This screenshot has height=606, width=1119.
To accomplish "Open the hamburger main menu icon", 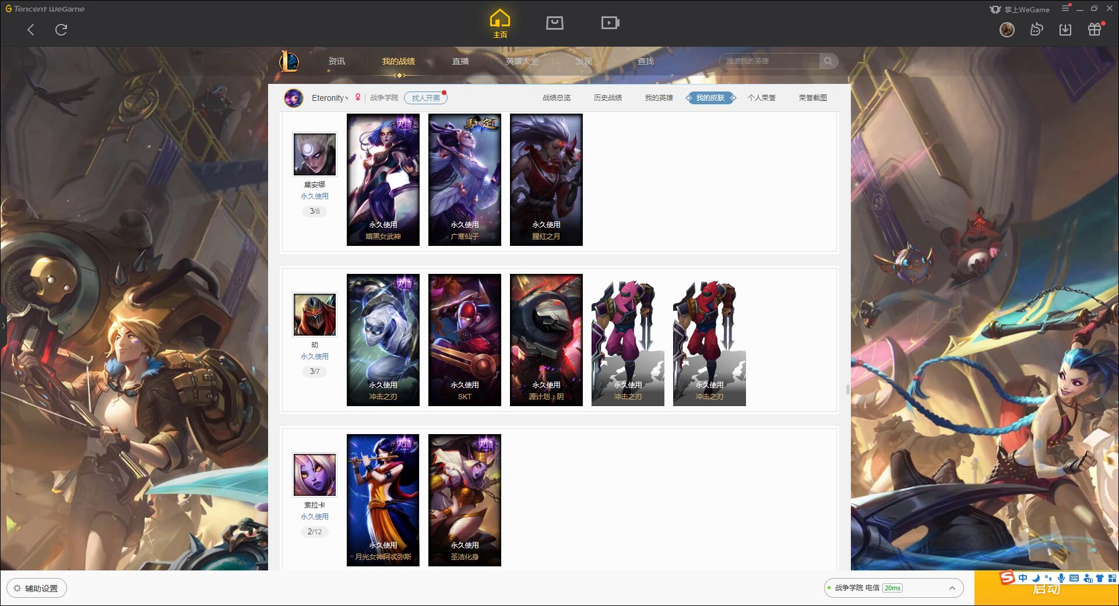I will [x=1065, y=9].
